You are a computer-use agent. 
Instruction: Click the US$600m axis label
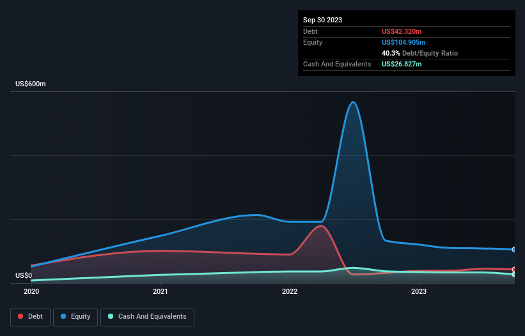[31, 84]
